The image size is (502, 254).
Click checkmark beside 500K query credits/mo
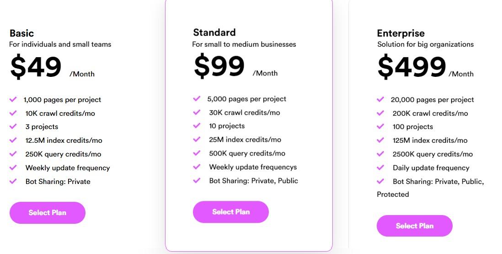[x=197, y=153]
